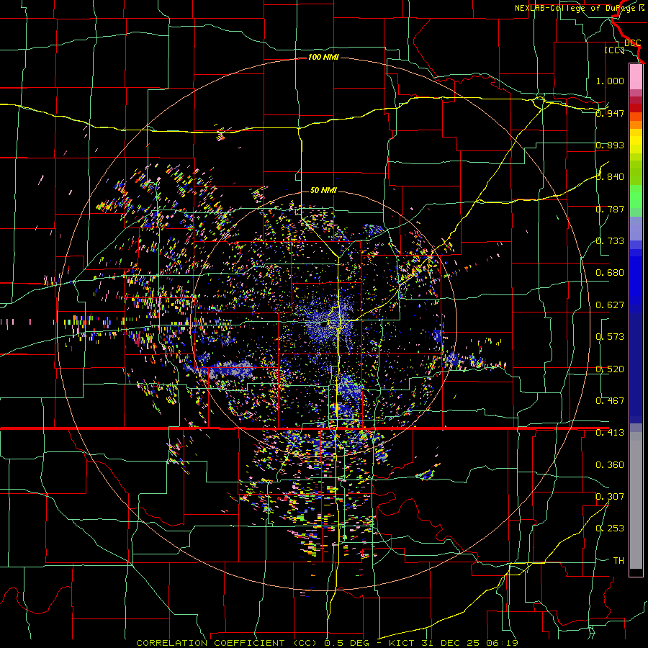648x648 pixels.
Task: Click the 0.680 legend value
Action: tap(610, 273)
